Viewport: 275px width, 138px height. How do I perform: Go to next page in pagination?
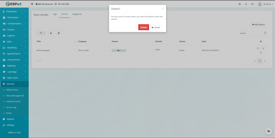(x=265, y=61)
